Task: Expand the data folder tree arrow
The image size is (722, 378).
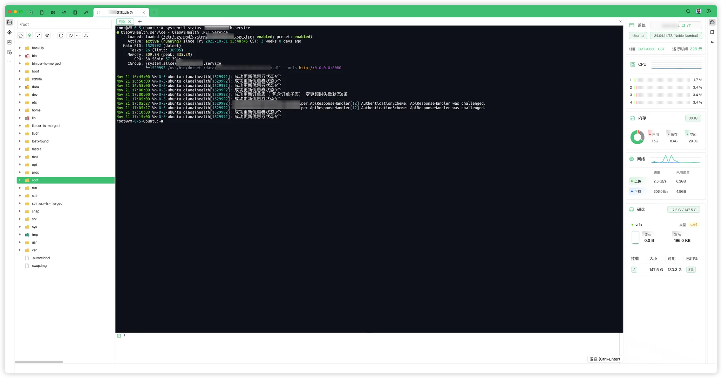Action: [20, 87]
